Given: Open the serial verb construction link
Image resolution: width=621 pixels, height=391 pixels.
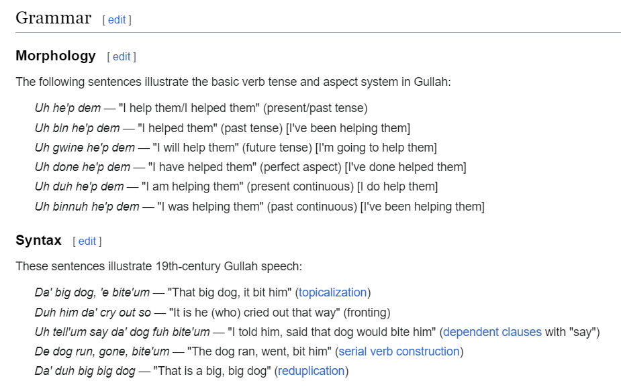Looking at the screenshot, I should pyautogui.click(x=399, y=351).
